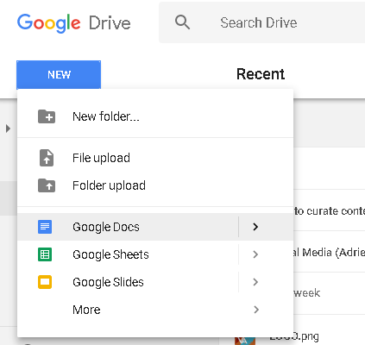Click the search magnifier icon
The image size is (365, 345).
point(182,22)
